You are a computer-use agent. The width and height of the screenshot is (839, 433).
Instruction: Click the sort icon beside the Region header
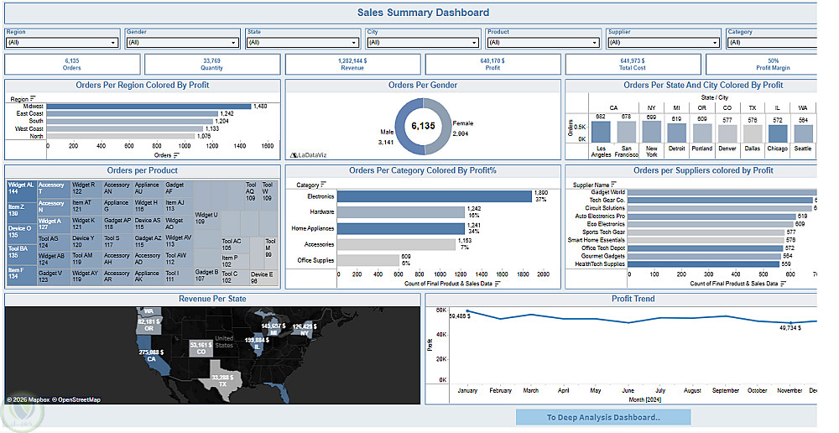click(34, 98)
